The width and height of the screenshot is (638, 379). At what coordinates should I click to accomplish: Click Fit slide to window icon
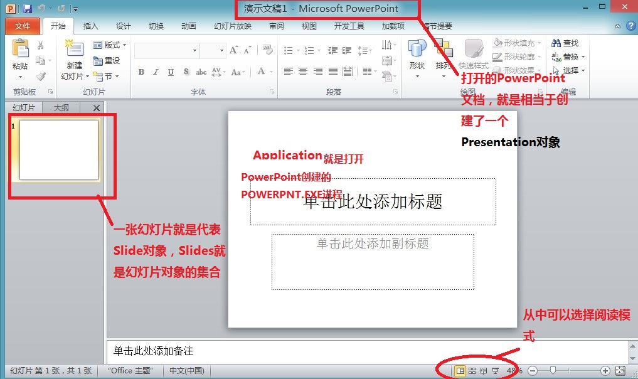620,370
